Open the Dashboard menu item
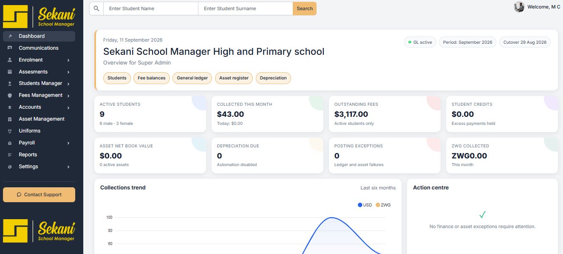Viewport: 563px width, 254px height. [x=39, y=36]
